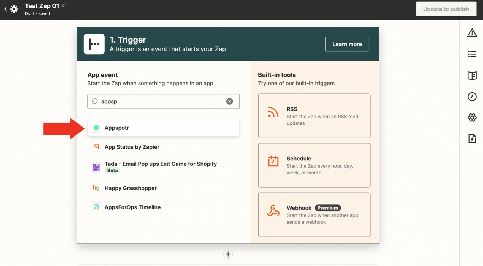This screenshot has height=266, width=483.
Task: Select Appspotr from the app results
Action: click(x=163, y=128)
